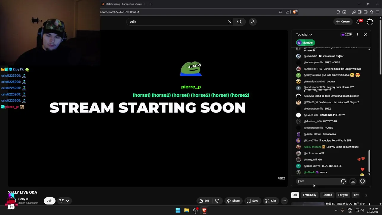Screen dimensions: 382x215
Task: Select the From Selly chip
Action: pyautogui.click(x=309, y=195)
